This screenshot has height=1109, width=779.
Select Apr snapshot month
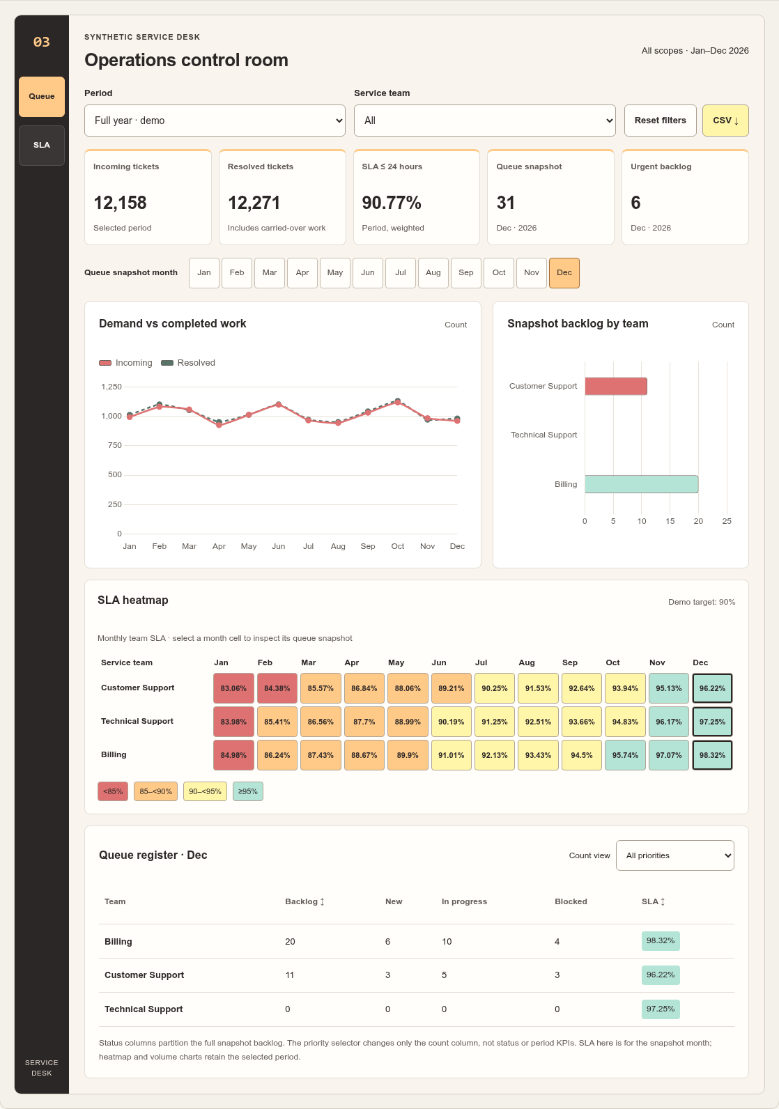tap(302, 273)
